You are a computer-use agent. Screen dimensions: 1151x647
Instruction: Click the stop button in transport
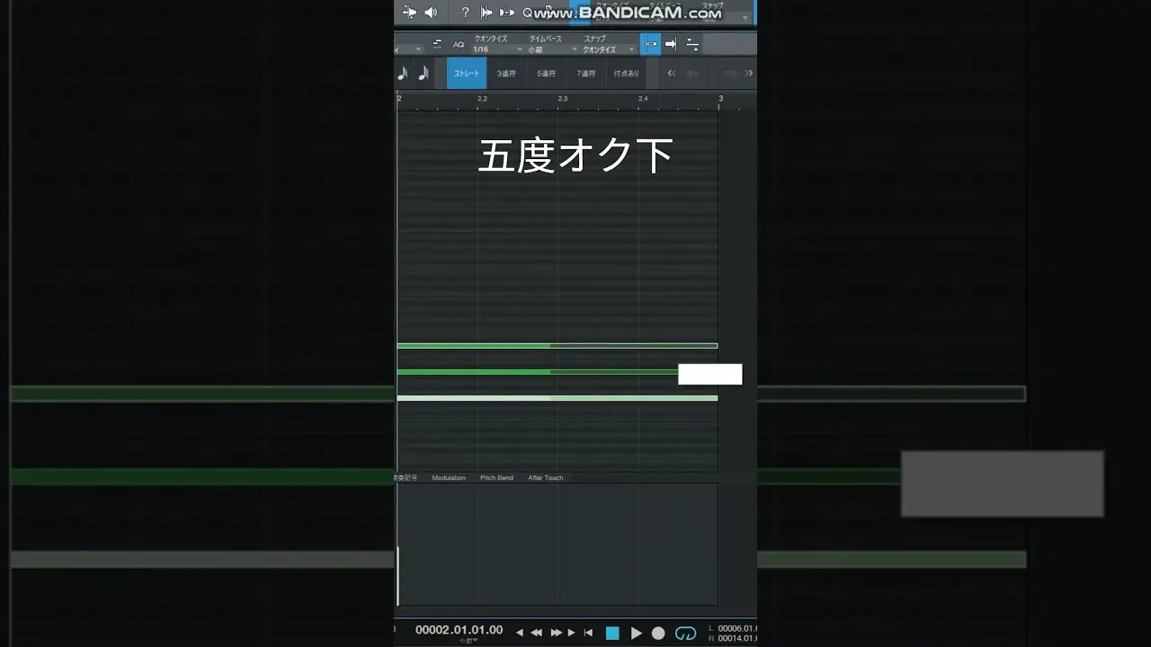coord(612,634)
